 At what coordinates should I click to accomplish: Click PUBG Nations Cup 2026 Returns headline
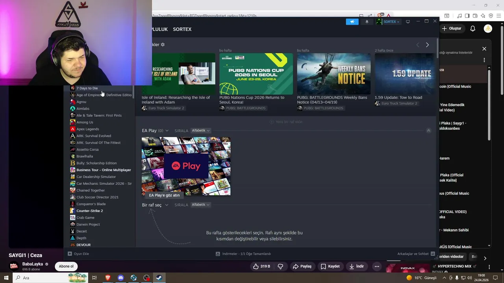click(252, 100)
